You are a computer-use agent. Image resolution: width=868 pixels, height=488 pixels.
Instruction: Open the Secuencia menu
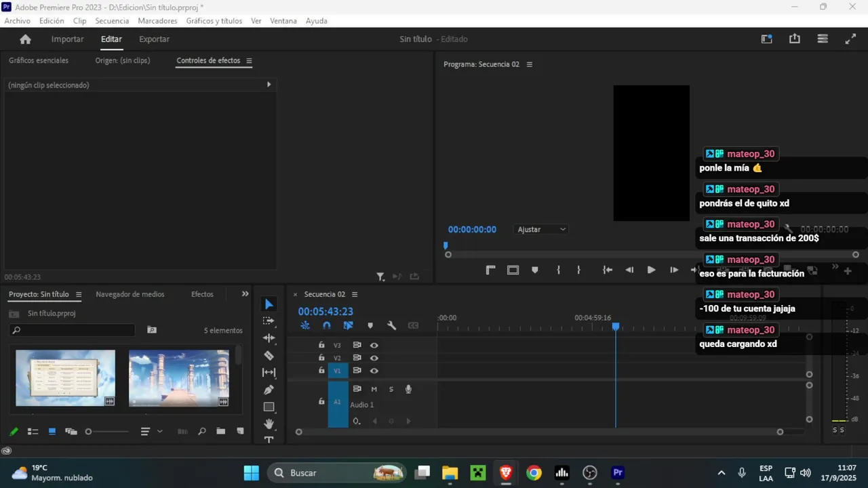point(112,21)
